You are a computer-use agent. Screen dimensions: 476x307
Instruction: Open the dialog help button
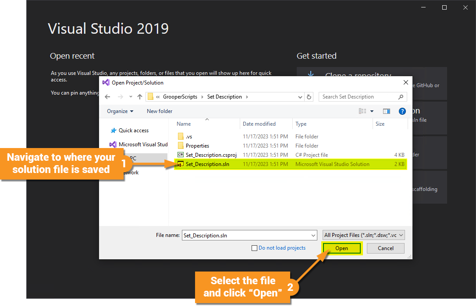pos(402,111)
